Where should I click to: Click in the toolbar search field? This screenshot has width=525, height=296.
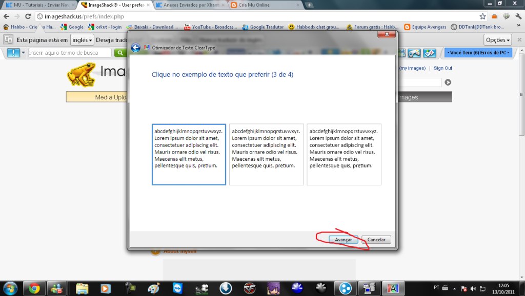point(69,53)
